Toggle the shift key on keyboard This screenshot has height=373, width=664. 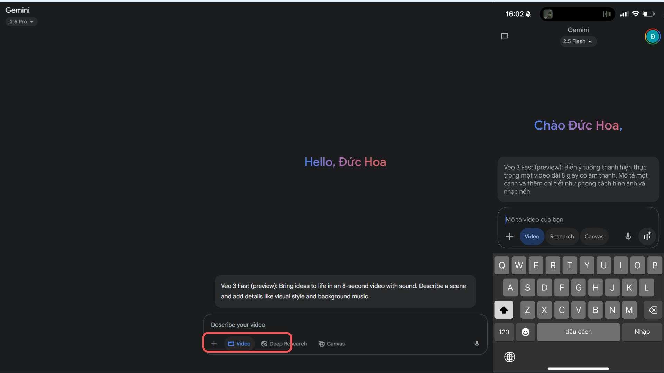[504, 310]
